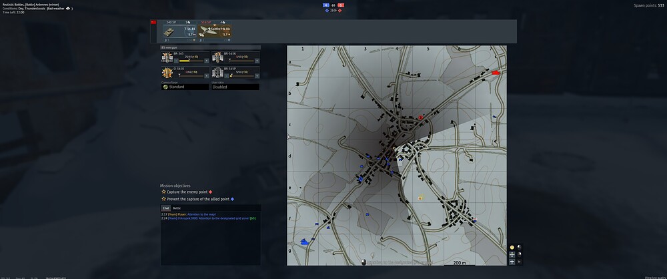Click the red enemy spawn marker on map
The image size is (667, 279).
496,73
